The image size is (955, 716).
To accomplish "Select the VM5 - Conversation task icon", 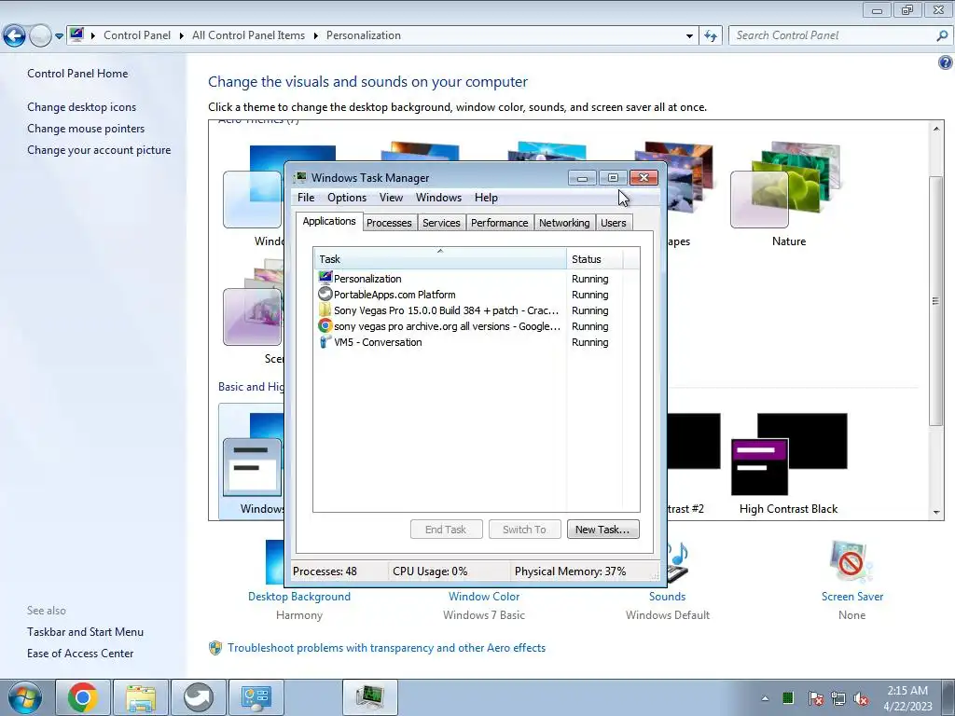I will tap(325, 341).
